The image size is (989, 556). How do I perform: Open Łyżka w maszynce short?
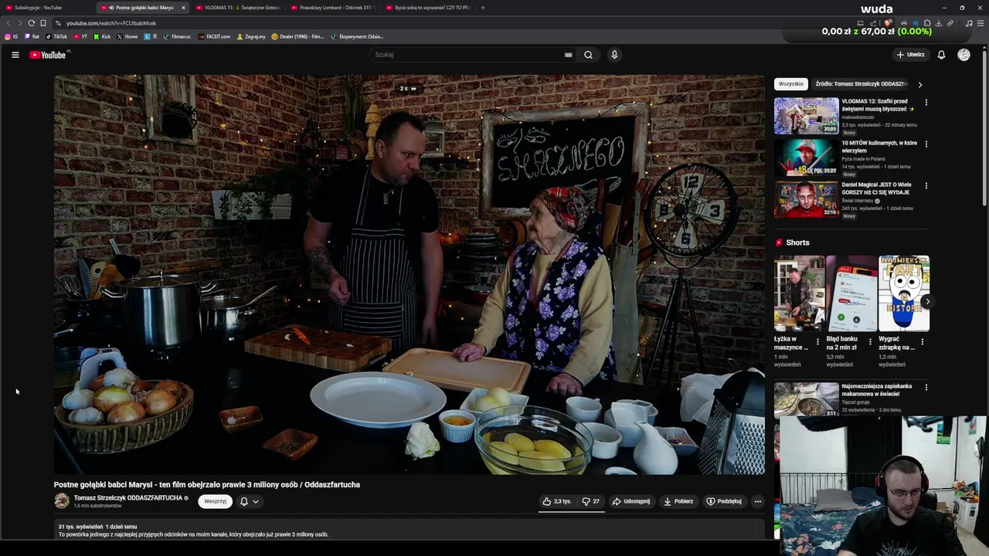click(x=800, y=293)
